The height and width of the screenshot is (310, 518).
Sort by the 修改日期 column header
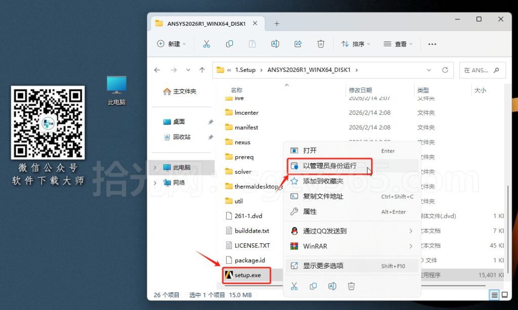pos(360,90)
